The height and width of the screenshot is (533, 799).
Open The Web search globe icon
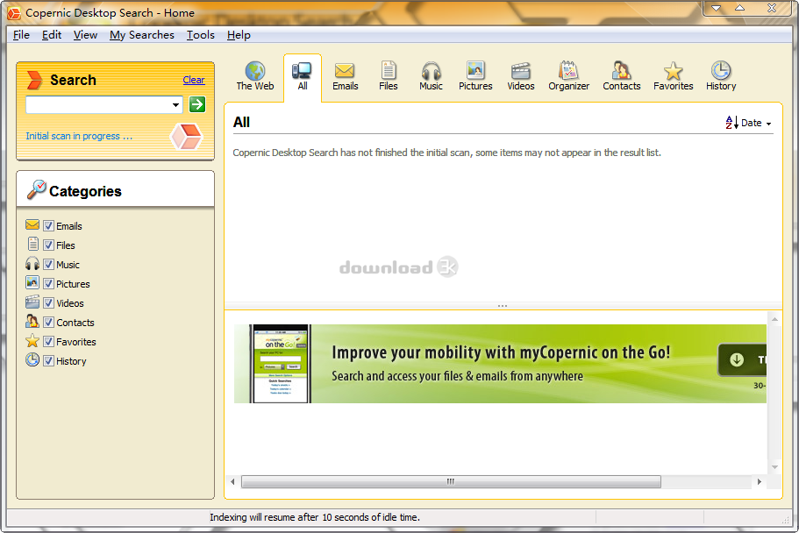(x=255, y=71)
